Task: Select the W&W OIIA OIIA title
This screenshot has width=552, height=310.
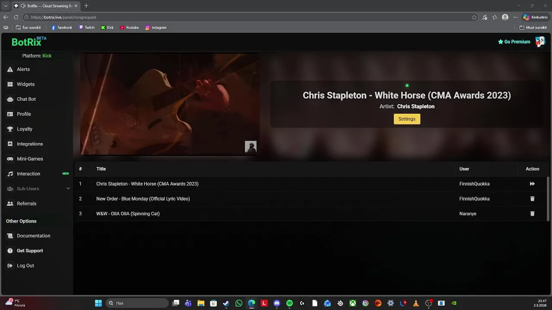Action: pyautogui.click(x=128, y=214)
